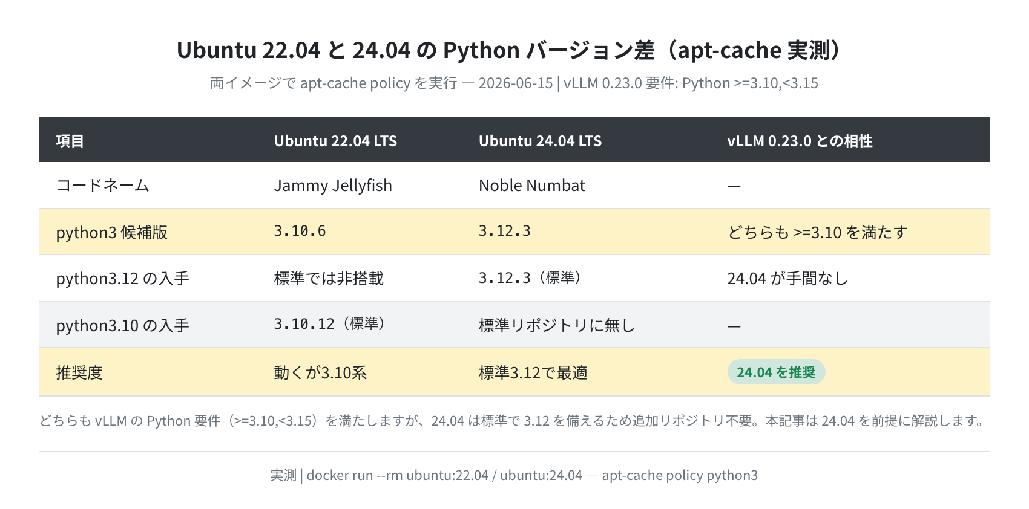Viewport: 1029px width, 509px height.
Task: Click the '標準リポジトリに無し' cell
Action: [x=557, y=326]
